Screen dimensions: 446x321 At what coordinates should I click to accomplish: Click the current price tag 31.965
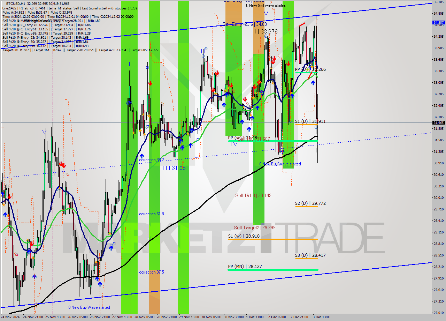[438, 122]
